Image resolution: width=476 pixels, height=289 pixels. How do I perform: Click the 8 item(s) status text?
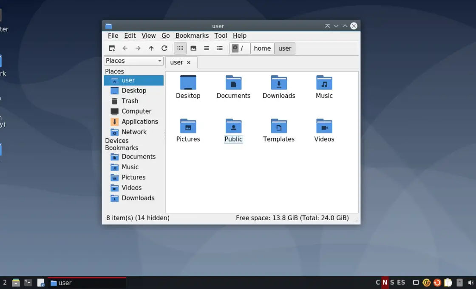pos(138,218)
